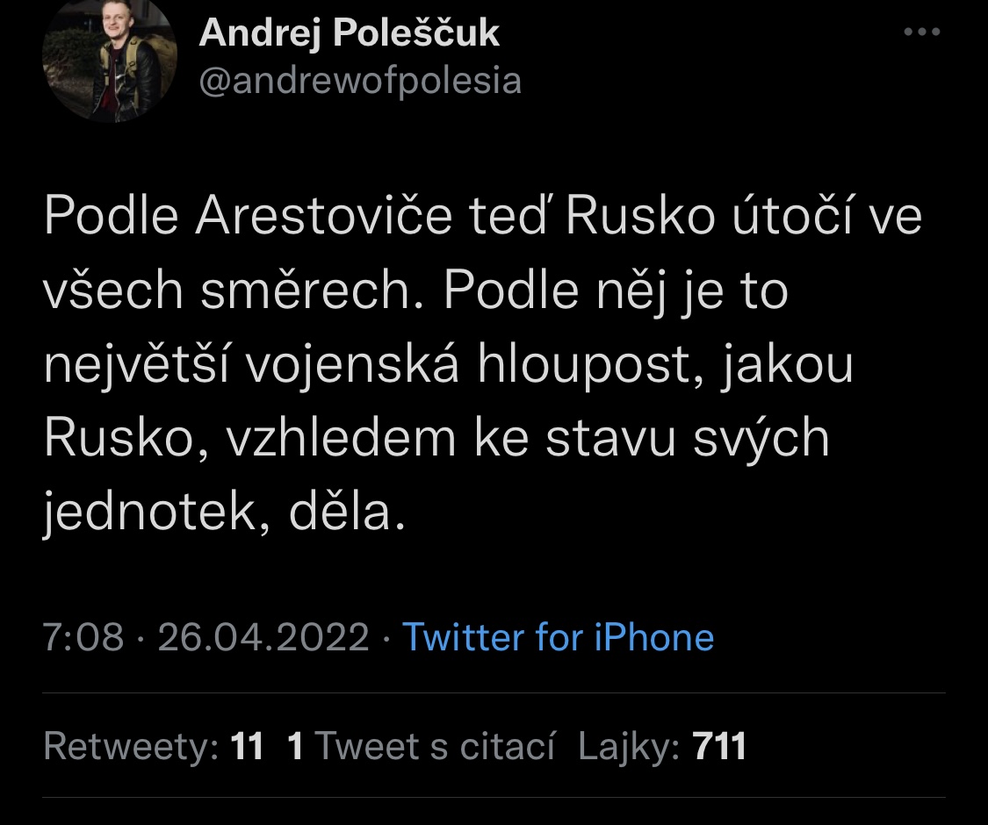Show who liked via Lajky label

[x=629, y=746]
